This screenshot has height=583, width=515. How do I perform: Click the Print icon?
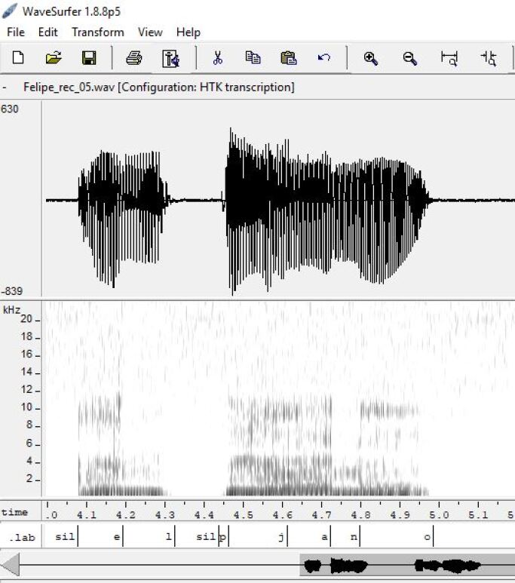[133, 58]
